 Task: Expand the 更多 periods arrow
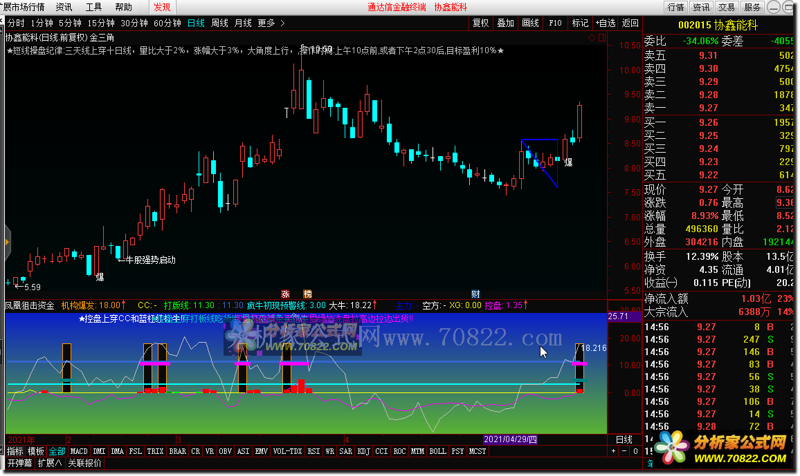[282, 23]
